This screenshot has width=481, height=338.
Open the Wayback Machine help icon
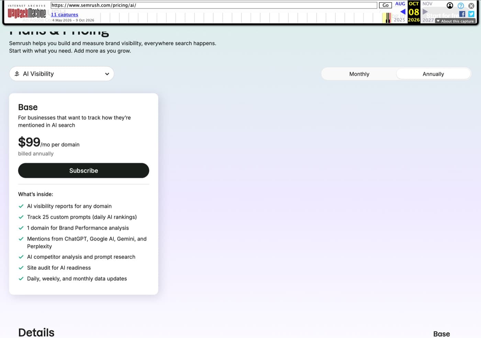[x=461, y=5]
